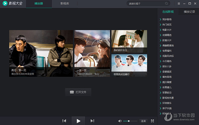Image resolution: width=199 pixels, height=125 pixels.
Task: Select the 军事前沿 category label
Action: point(167,93)
